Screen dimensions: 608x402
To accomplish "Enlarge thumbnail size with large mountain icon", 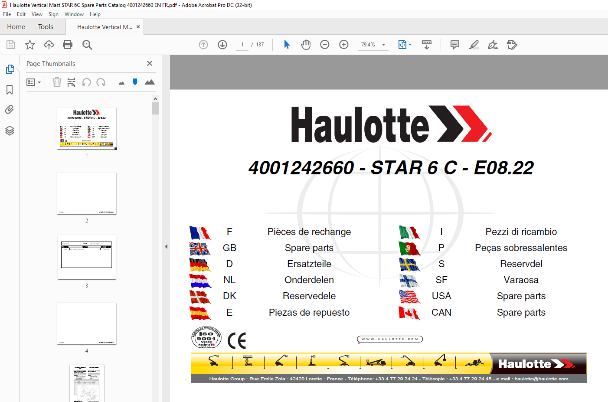I will (x=150, y=82).
